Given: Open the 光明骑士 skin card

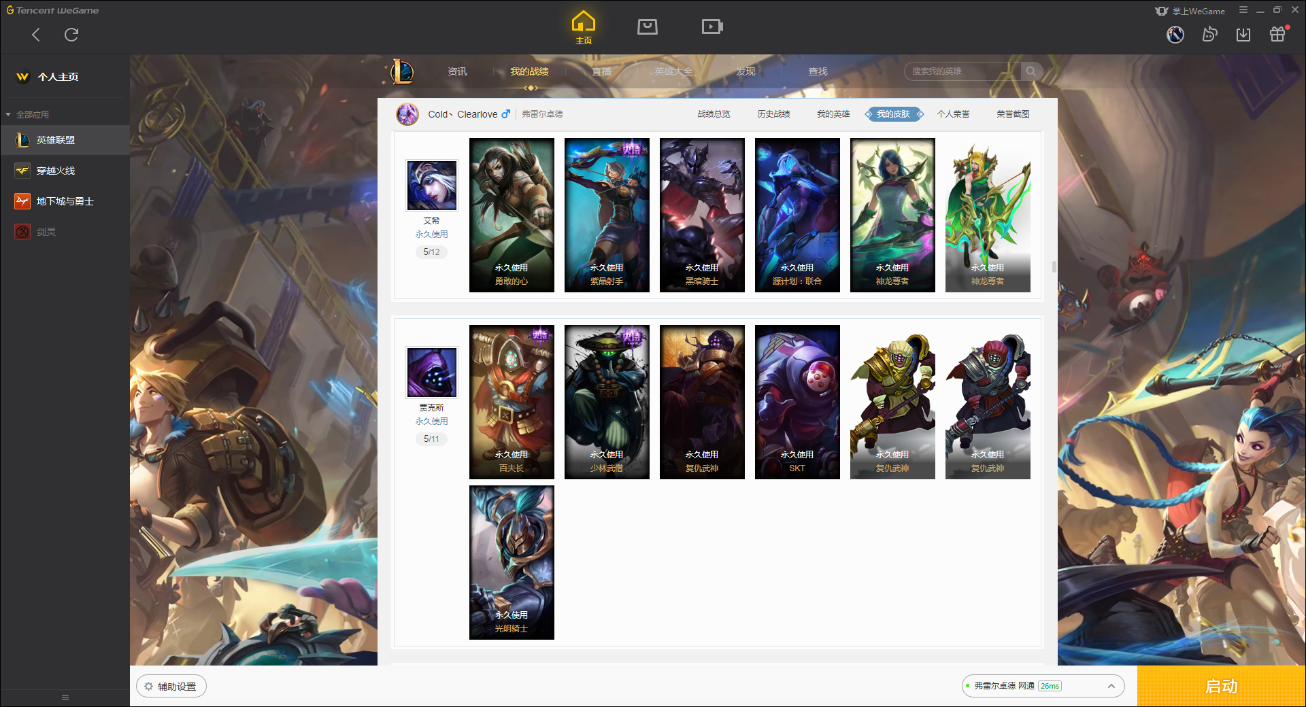Looking at the screenshot, I should [x=512, y=563].
